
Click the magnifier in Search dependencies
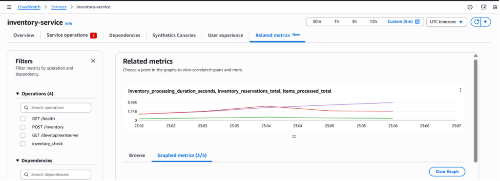pyautogui.click(x=26, y=175)
